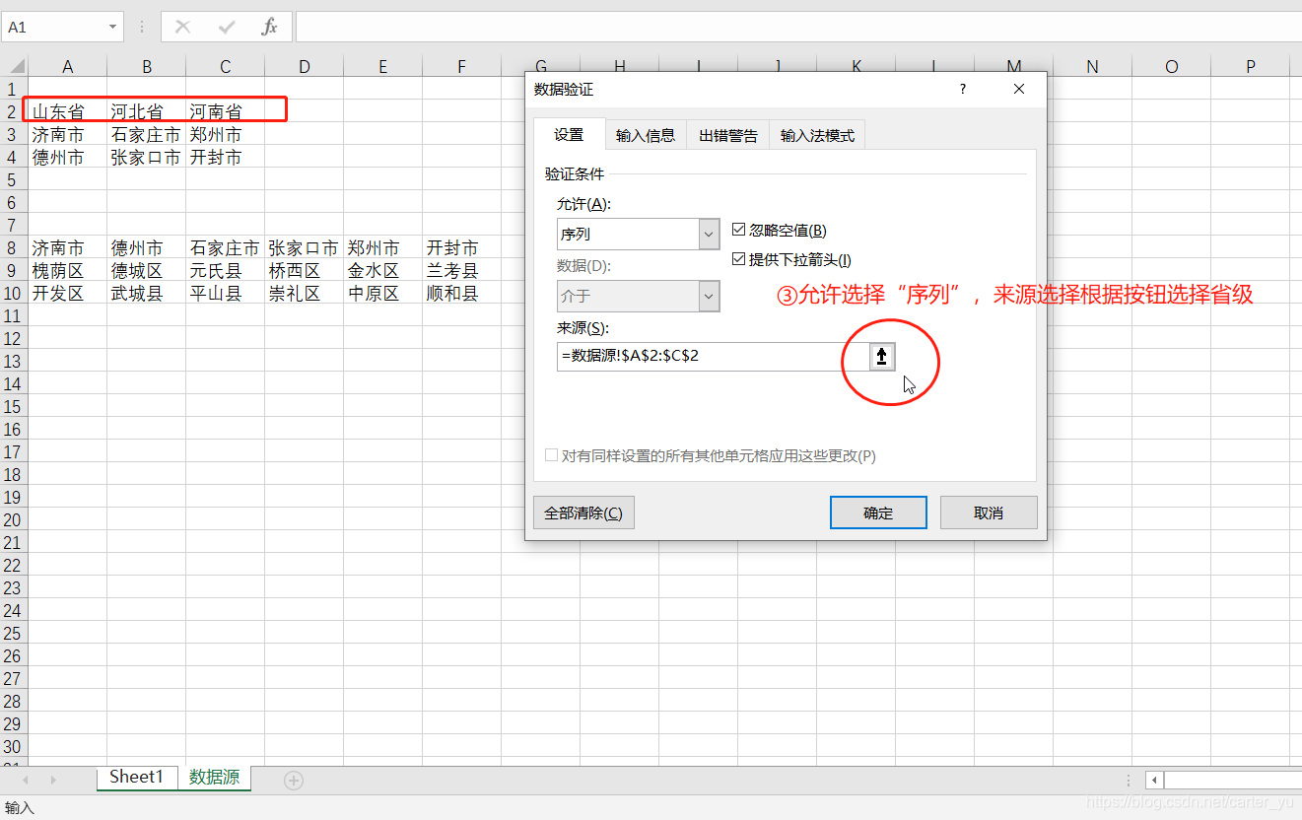Select cell containing 武城县

click(x=146, y=293)
